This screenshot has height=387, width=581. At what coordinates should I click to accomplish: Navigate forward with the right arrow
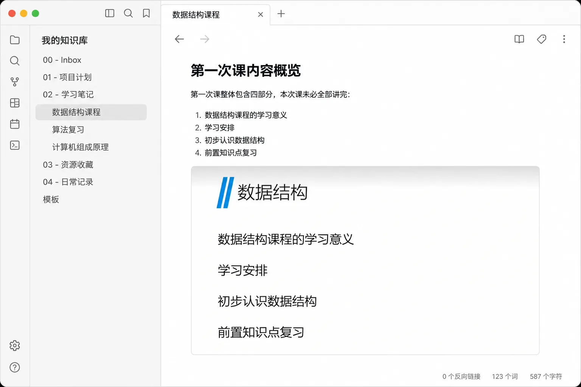(205, 39)
